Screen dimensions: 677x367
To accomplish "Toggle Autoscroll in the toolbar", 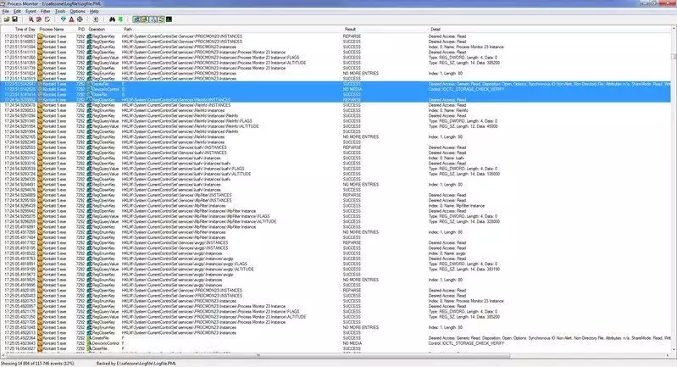I will click(39, 19).
